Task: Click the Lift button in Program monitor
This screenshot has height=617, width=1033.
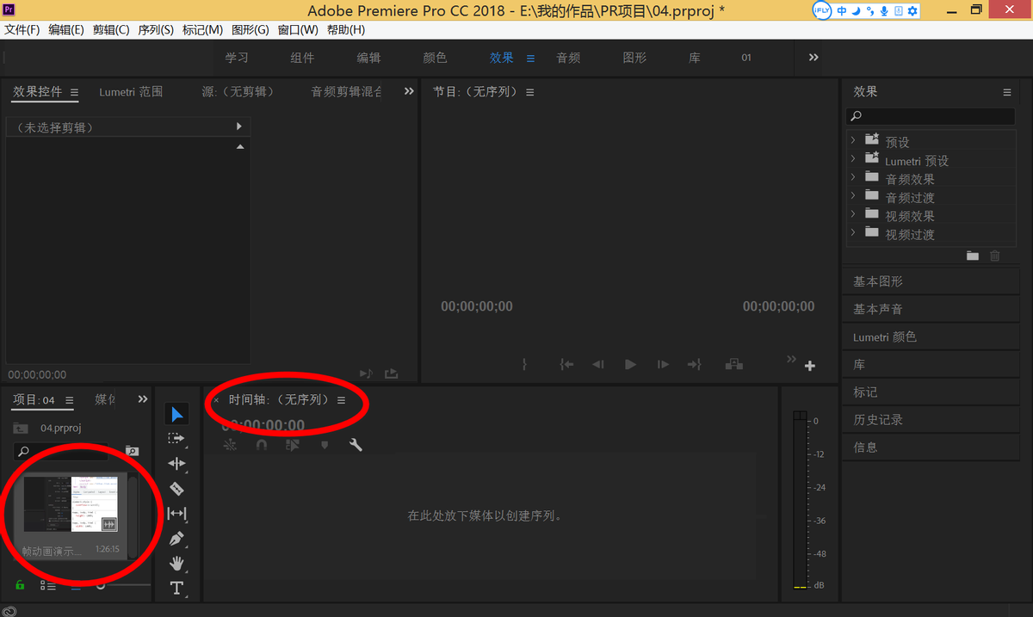Action: pyautogui.click(x=734, y=365)
